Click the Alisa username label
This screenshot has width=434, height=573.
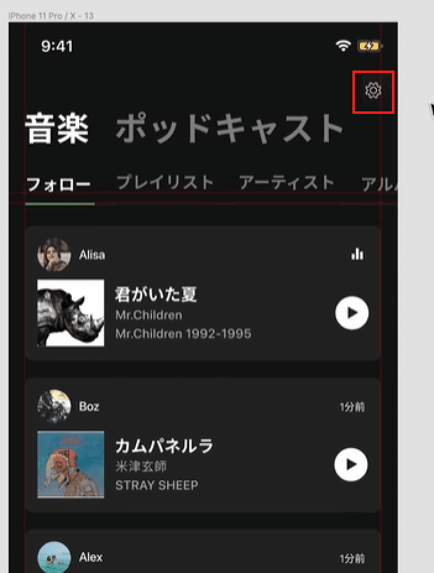coord(92,255)
